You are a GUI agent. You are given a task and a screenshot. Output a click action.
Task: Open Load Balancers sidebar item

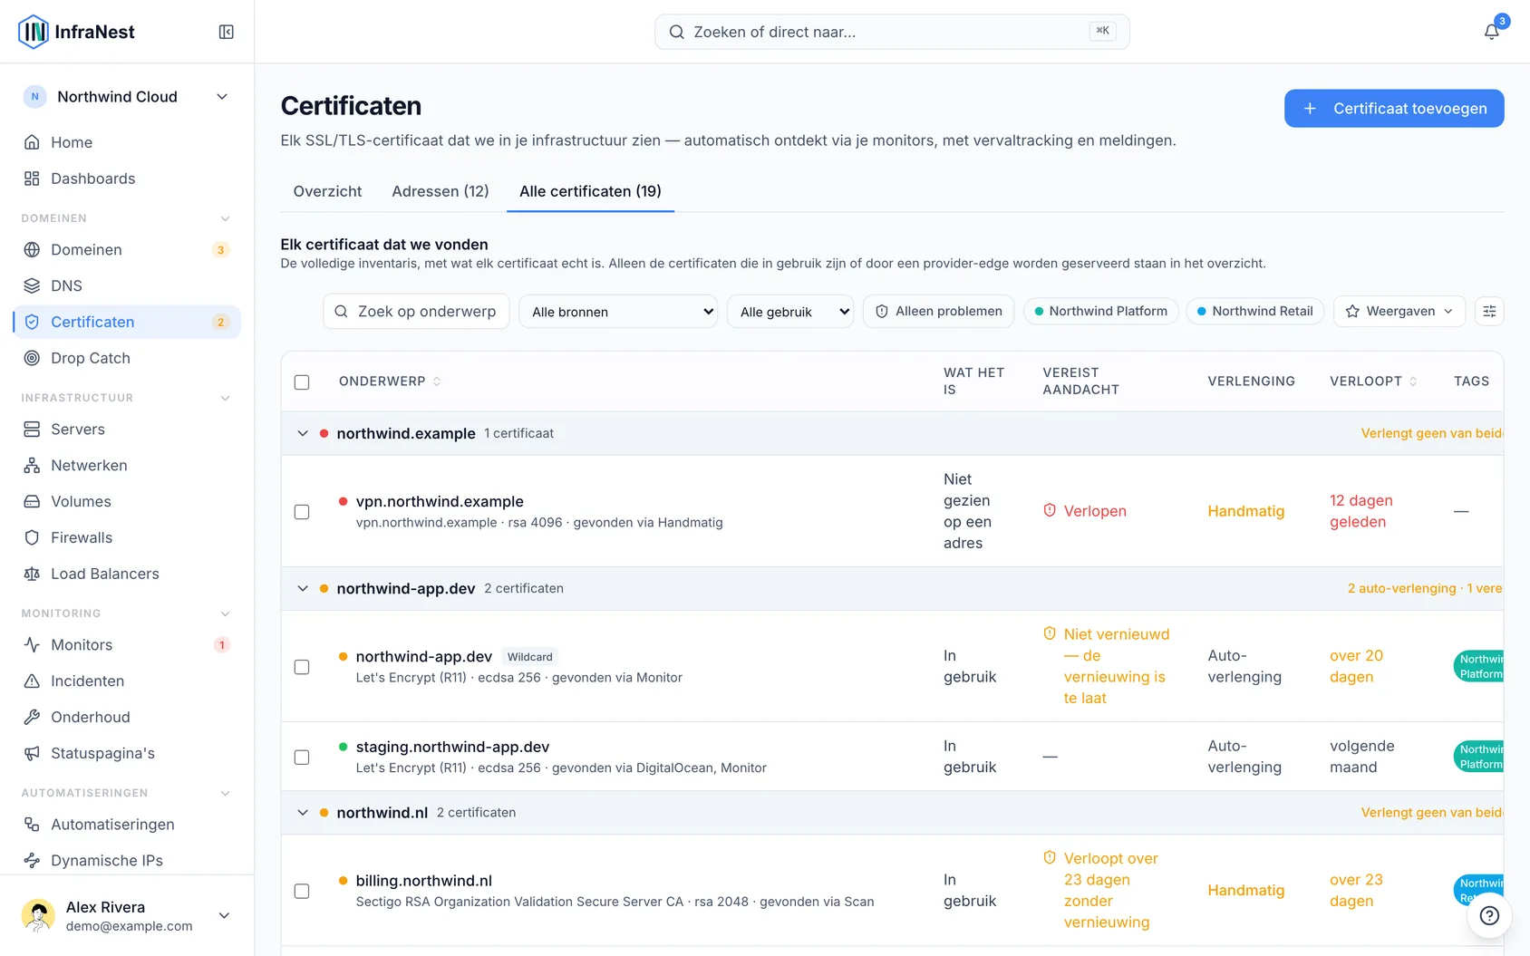[x=127, y=574]
